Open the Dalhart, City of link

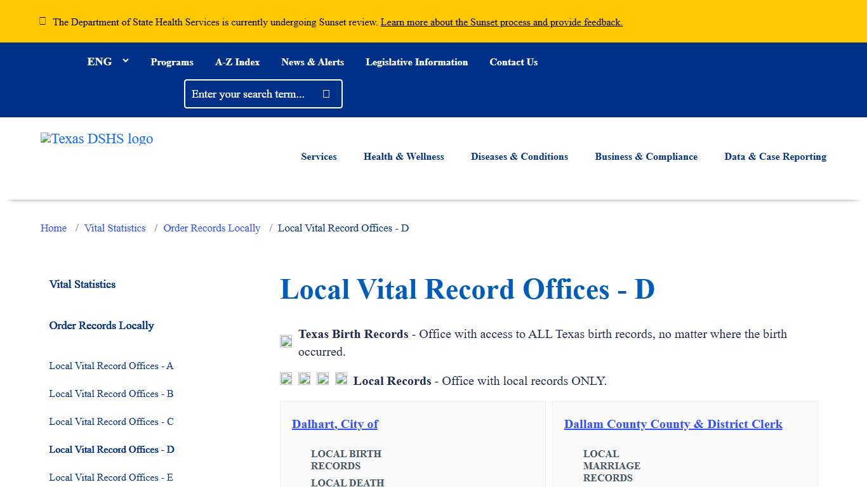[x=334, y=424]
